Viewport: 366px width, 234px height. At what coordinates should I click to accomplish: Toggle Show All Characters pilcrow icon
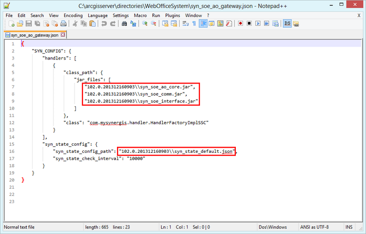click(x=194, y=24)
